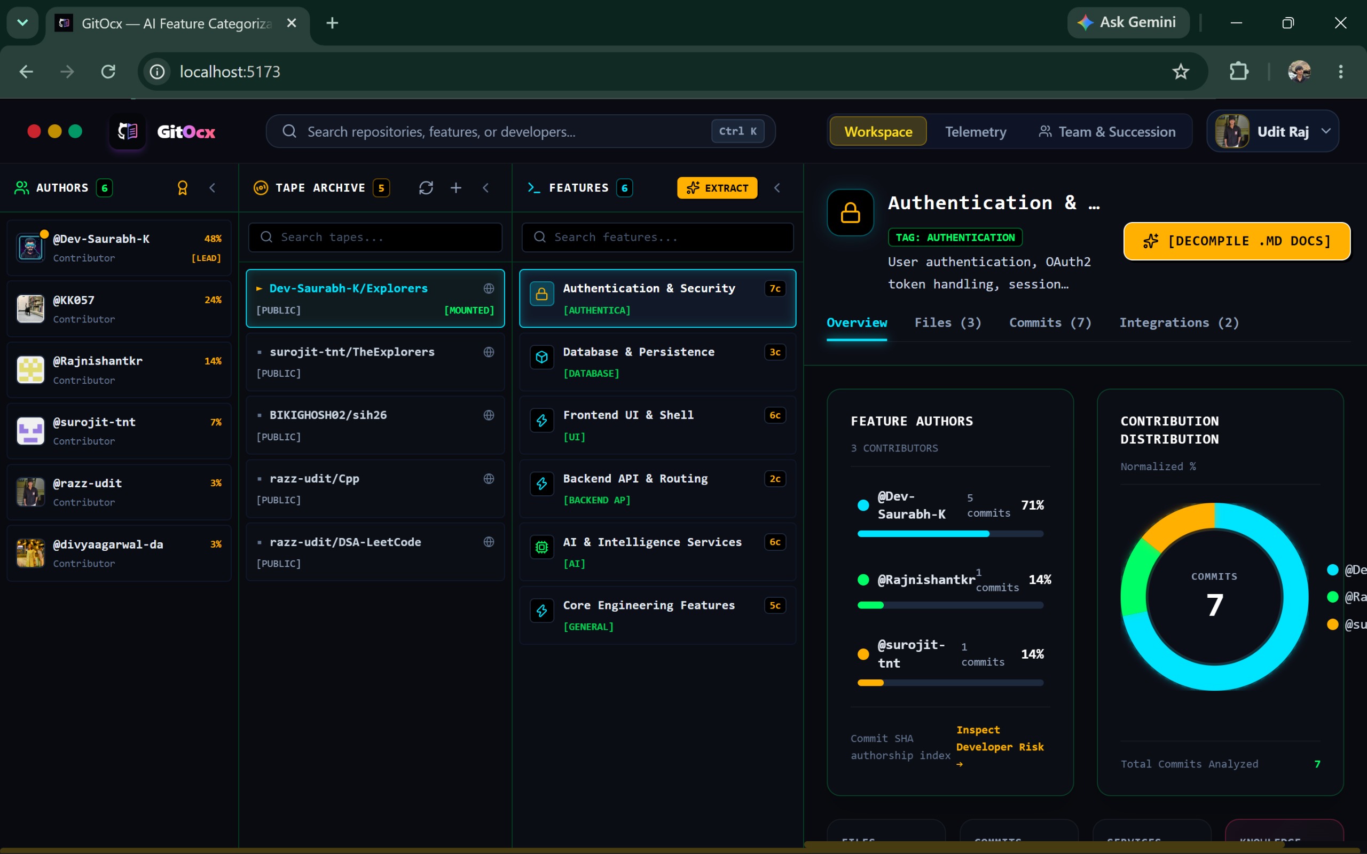Add a new tape with plus icon
Screen dimensions: 1367x854
(x=456, y=187)
